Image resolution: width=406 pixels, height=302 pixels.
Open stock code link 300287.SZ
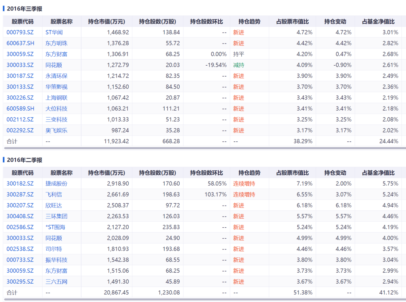pyautogui.click(x=20, y=194)
